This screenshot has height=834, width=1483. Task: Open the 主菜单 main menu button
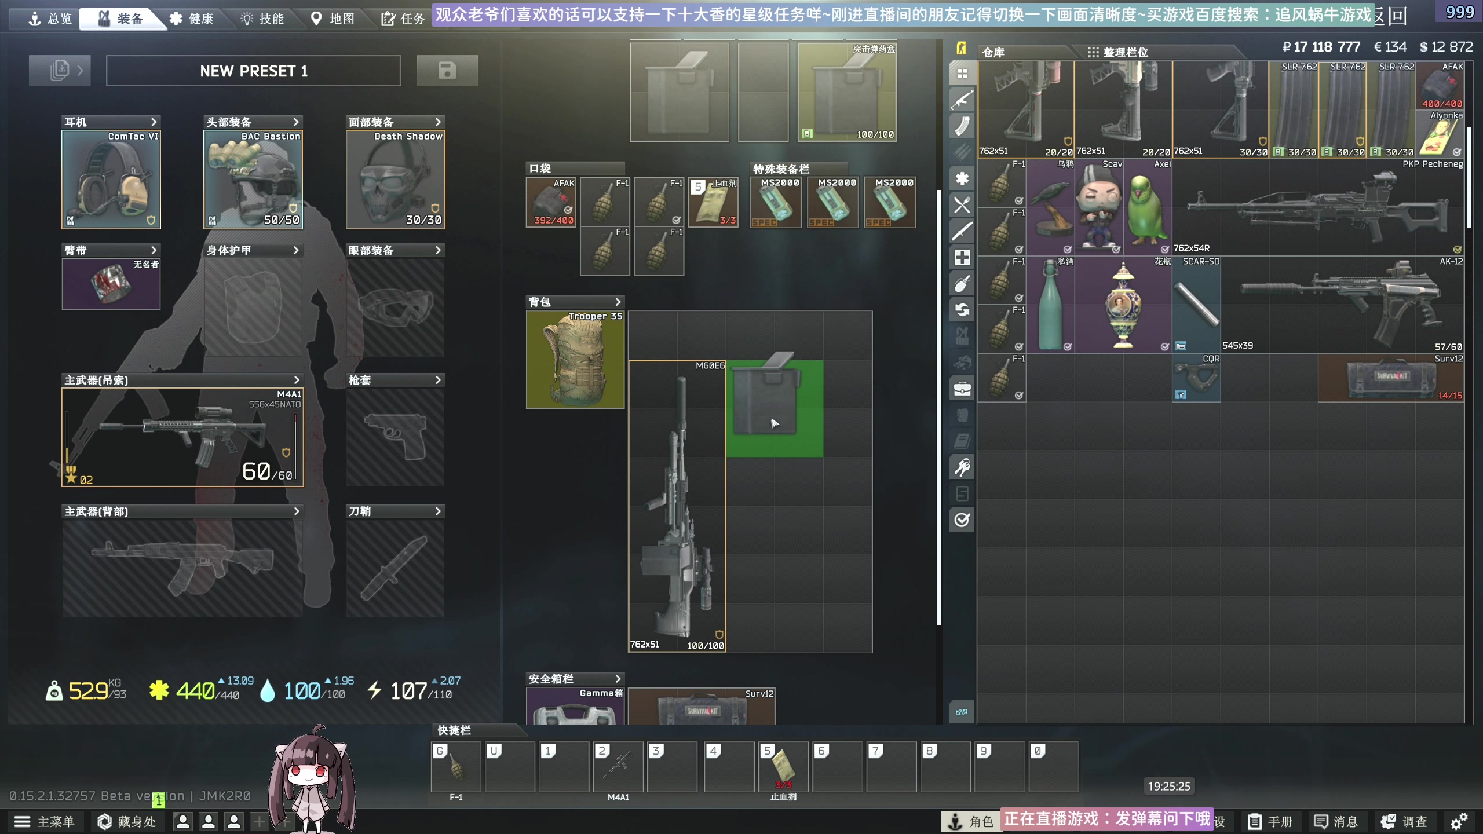pos(45,821)
